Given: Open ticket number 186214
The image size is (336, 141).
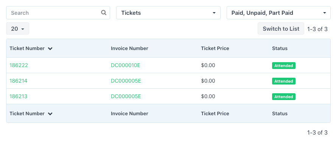Looking at the screenshot, I should [19, 81].
